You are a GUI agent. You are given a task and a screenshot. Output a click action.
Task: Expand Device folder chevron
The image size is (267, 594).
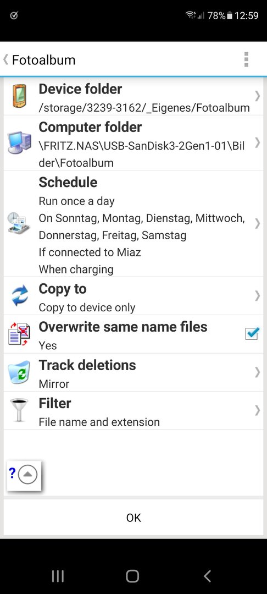(x=257, y=96)
